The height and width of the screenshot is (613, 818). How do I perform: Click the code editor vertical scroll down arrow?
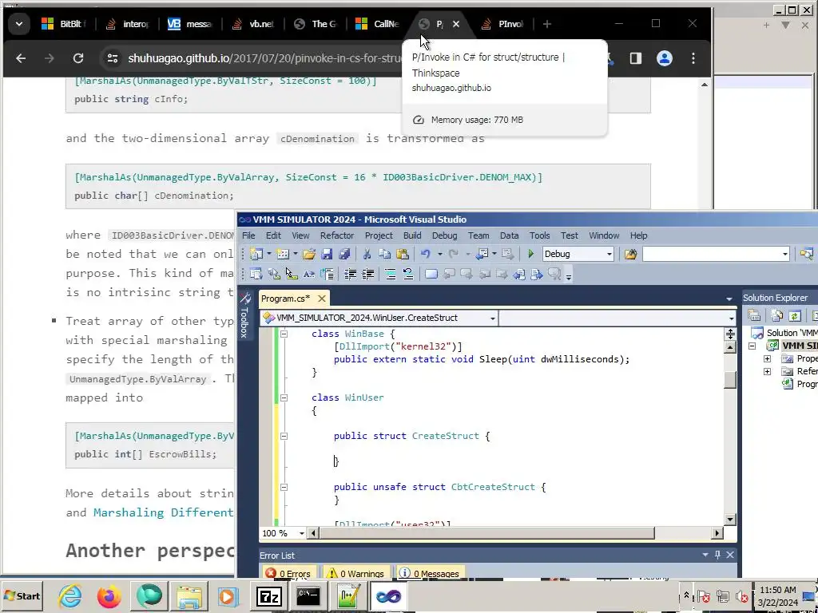coord(730,520)
